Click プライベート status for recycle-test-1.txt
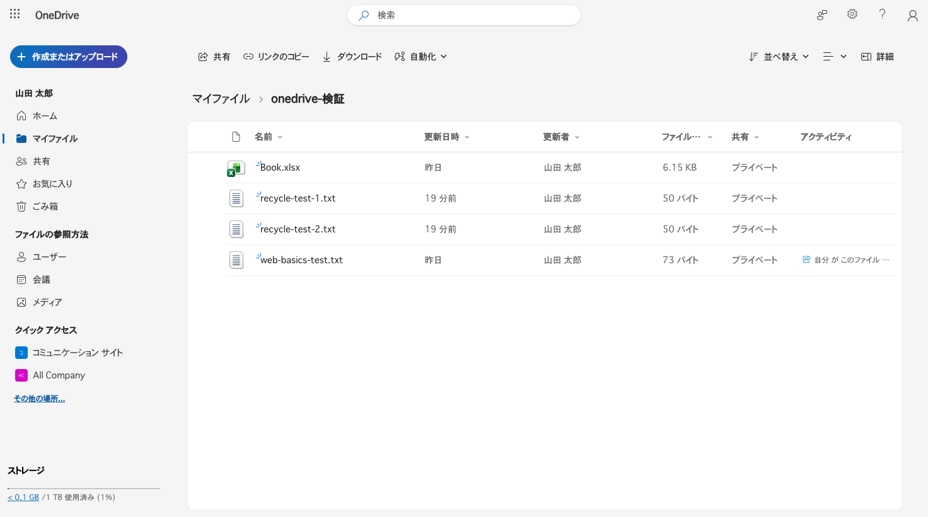 coord(755,198)
